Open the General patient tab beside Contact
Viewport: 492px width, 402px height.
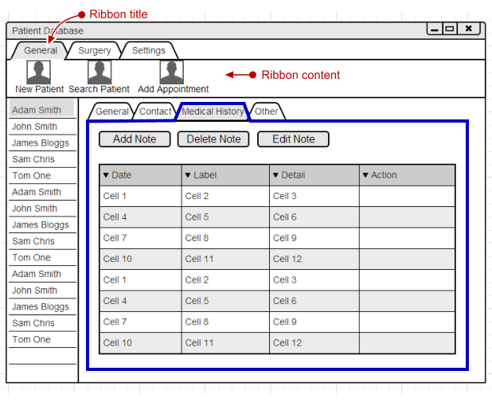[x=112, y=111]
